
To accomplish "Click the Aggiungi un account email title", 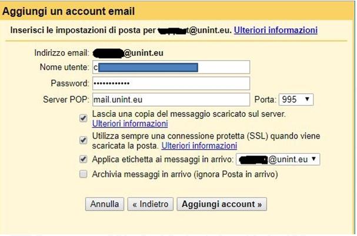I will [x=69, y=11].
